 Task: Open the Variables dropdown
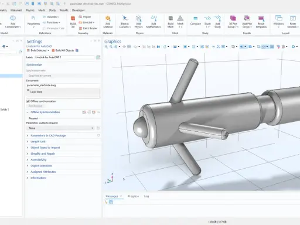[x=50, y=17]
